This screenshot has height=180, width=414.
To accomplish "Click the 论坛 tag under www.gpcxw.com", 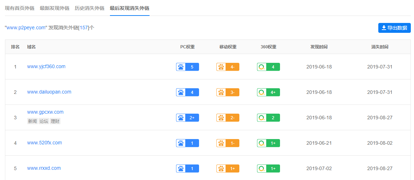I will click(x=44, y=121).
